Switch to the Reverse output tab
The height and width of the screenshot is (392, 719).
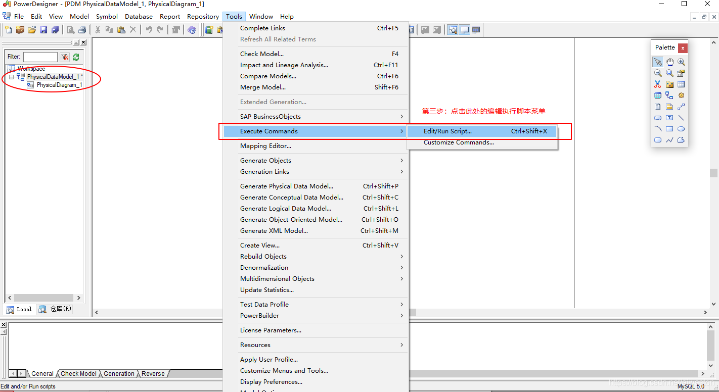click(153, 374)
